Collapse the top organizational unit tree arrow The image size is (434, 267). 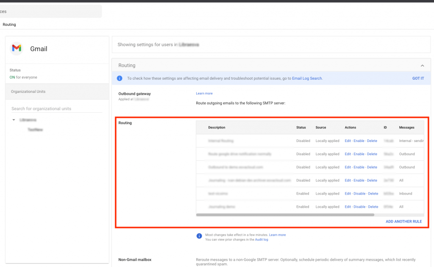(x=14, y=120)
